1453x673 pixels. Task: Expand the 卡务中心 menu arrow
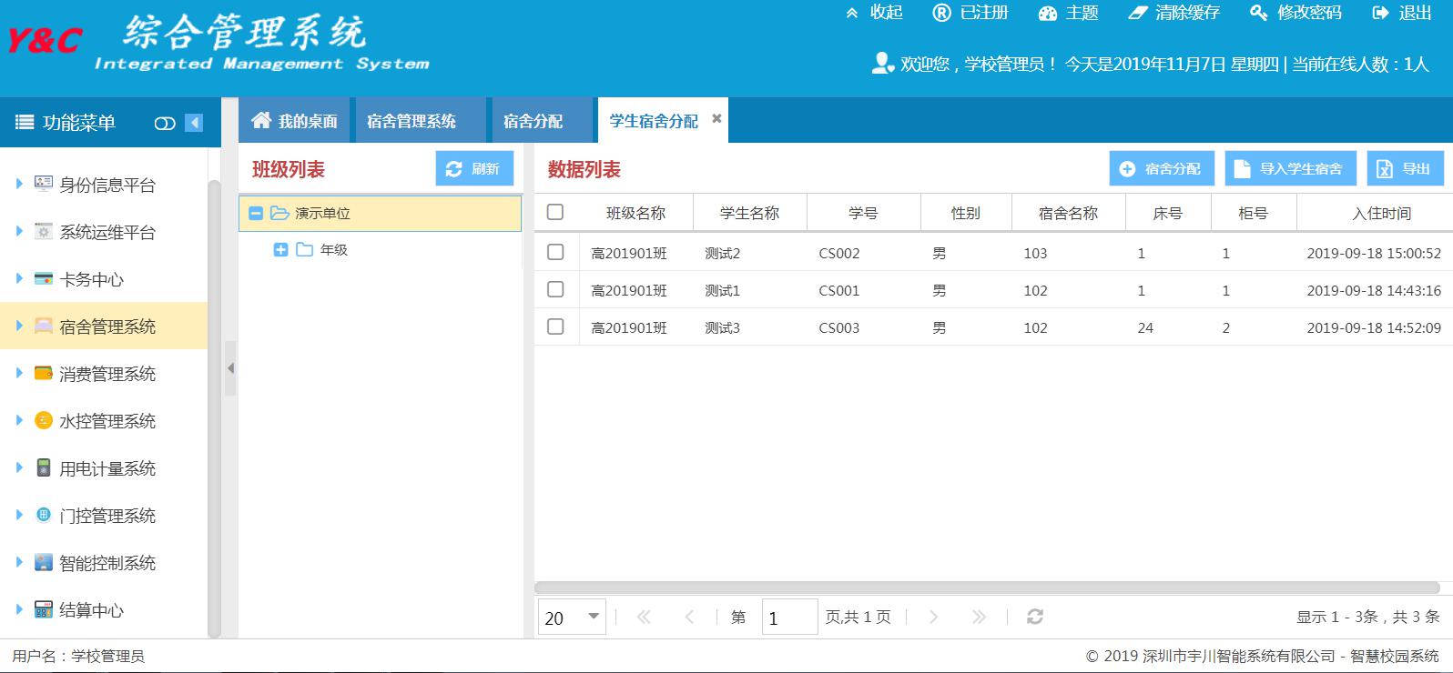pos(19,278)
